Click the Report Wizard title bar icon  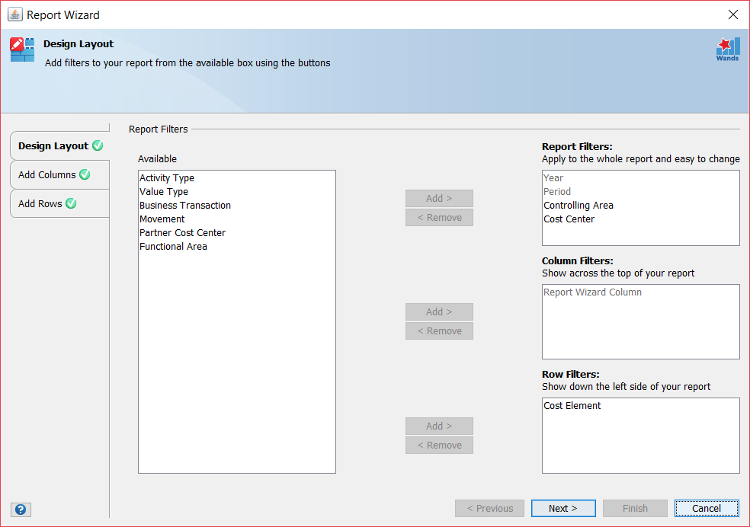(15, 14)
